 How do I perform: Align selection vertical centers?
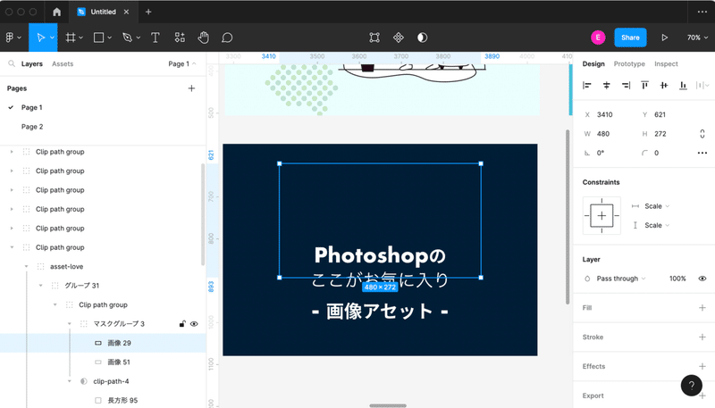664,85
